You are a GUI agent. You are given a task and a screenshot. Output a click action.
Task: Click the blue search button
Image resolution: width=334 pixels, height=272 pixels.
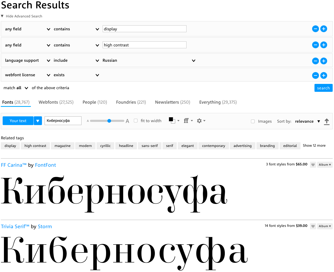point(323,88)
